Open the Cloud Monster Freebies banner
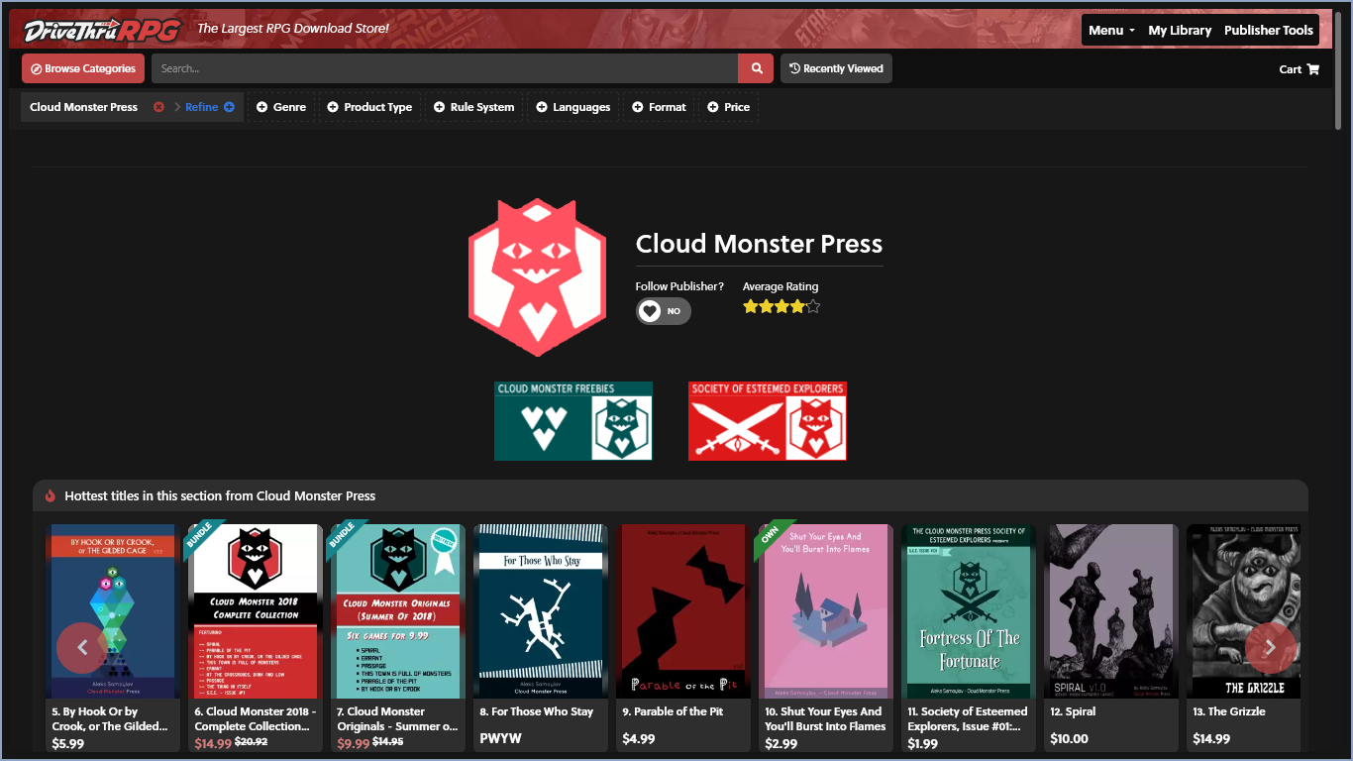The height and width of the screenshot is (761, 1353). click(572, 421)
